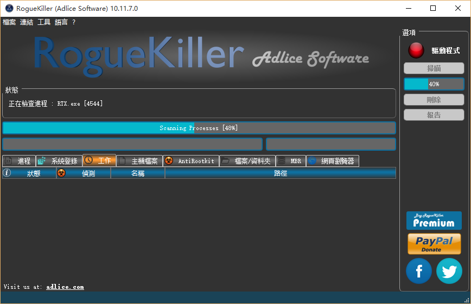Click the RogueKiller title bar app icon

click(x=9, y=9)
